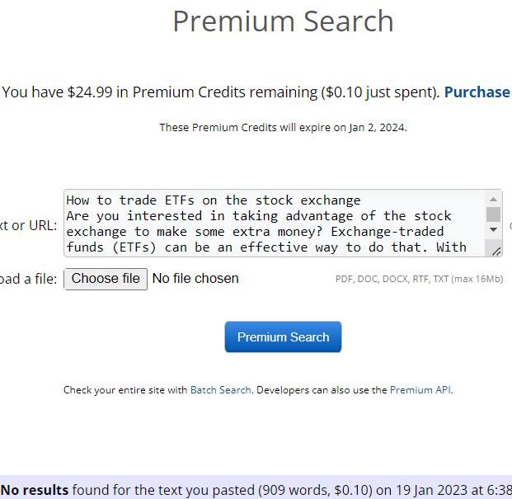Open the Batch Search link
This screenshot has height=499, width=512.
[x=220, y=390]
